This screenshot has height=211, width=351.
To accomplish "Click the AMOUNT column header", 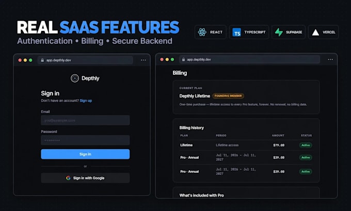I will tap(278, 136).
